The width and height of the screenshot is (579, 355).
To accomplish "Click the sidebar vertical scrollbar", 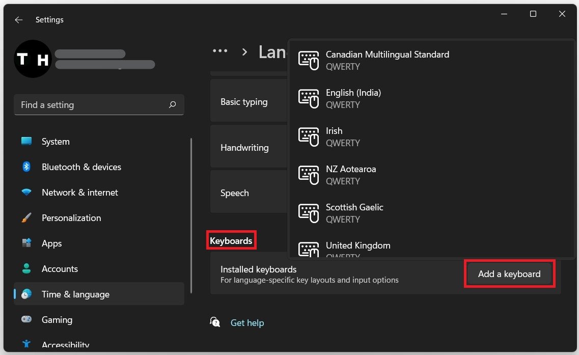I will 191,214.
